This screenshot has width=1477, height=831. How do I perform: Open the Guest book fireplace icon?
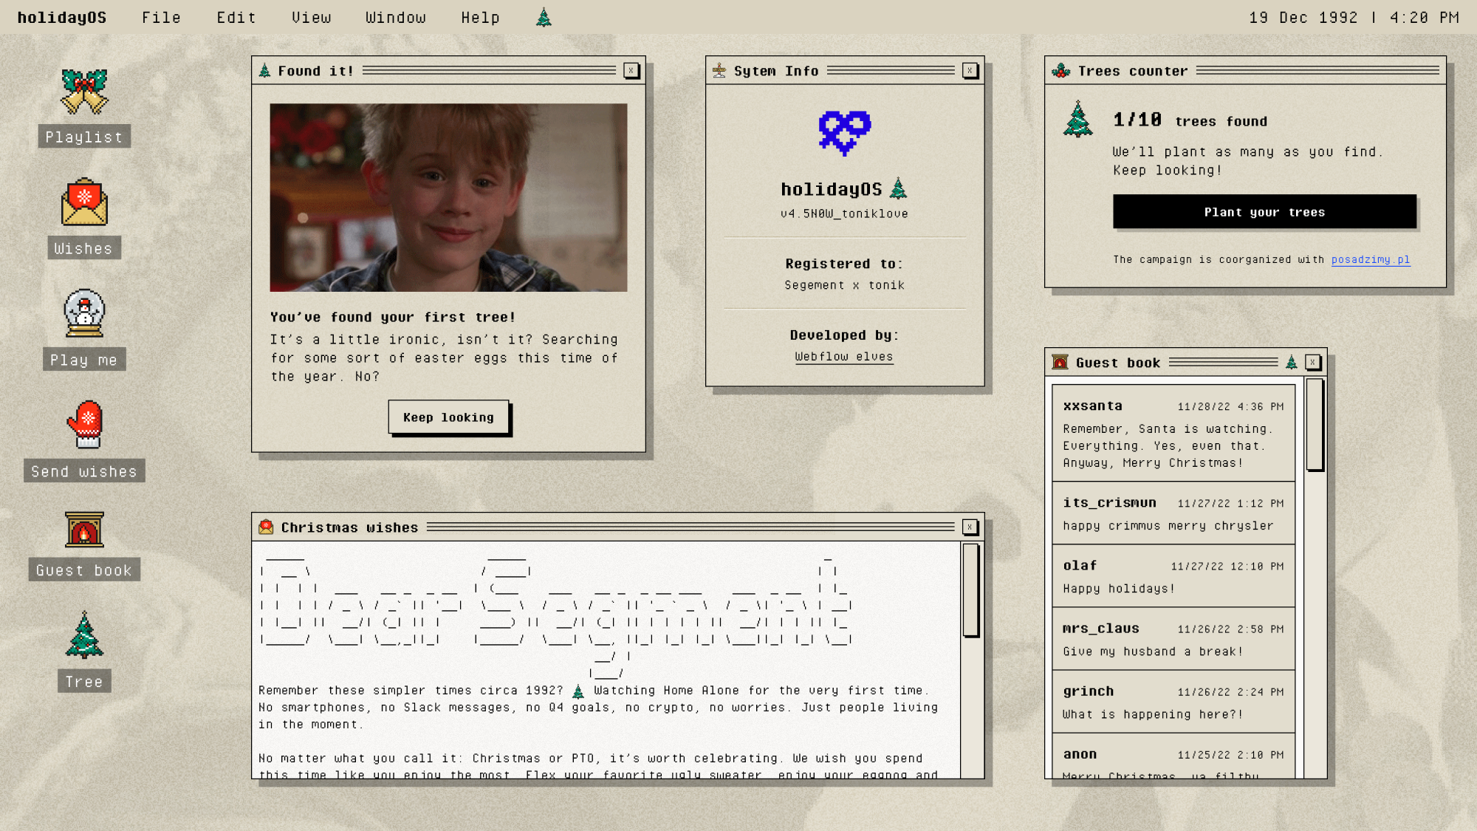pos(84,530)
